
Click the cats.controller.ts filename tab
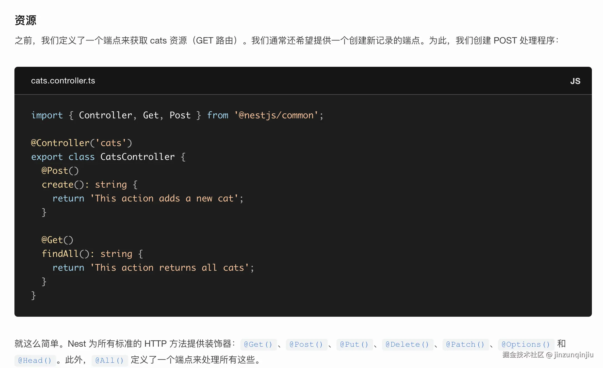point(63,81)
